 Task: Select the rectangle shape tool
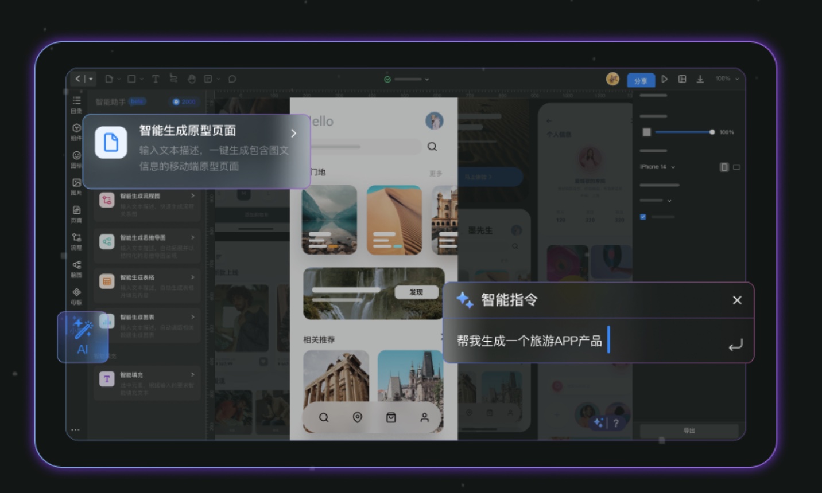[131, 79]
